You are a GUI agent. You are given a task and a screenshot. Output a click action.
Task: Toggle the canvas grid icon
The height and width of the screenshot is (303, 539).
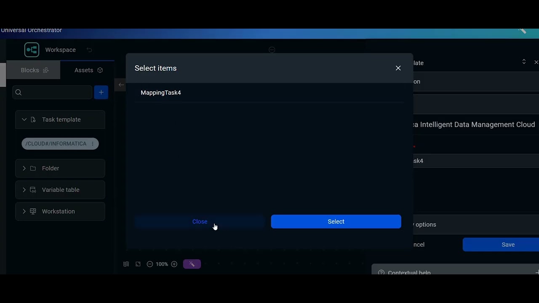point(126,264)
